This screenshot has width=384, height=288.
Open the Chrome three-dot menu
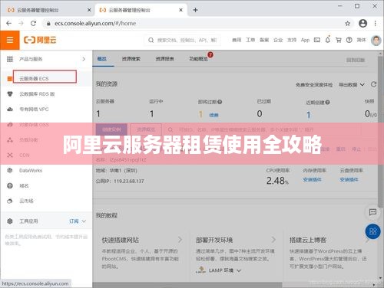pos(376,23)
